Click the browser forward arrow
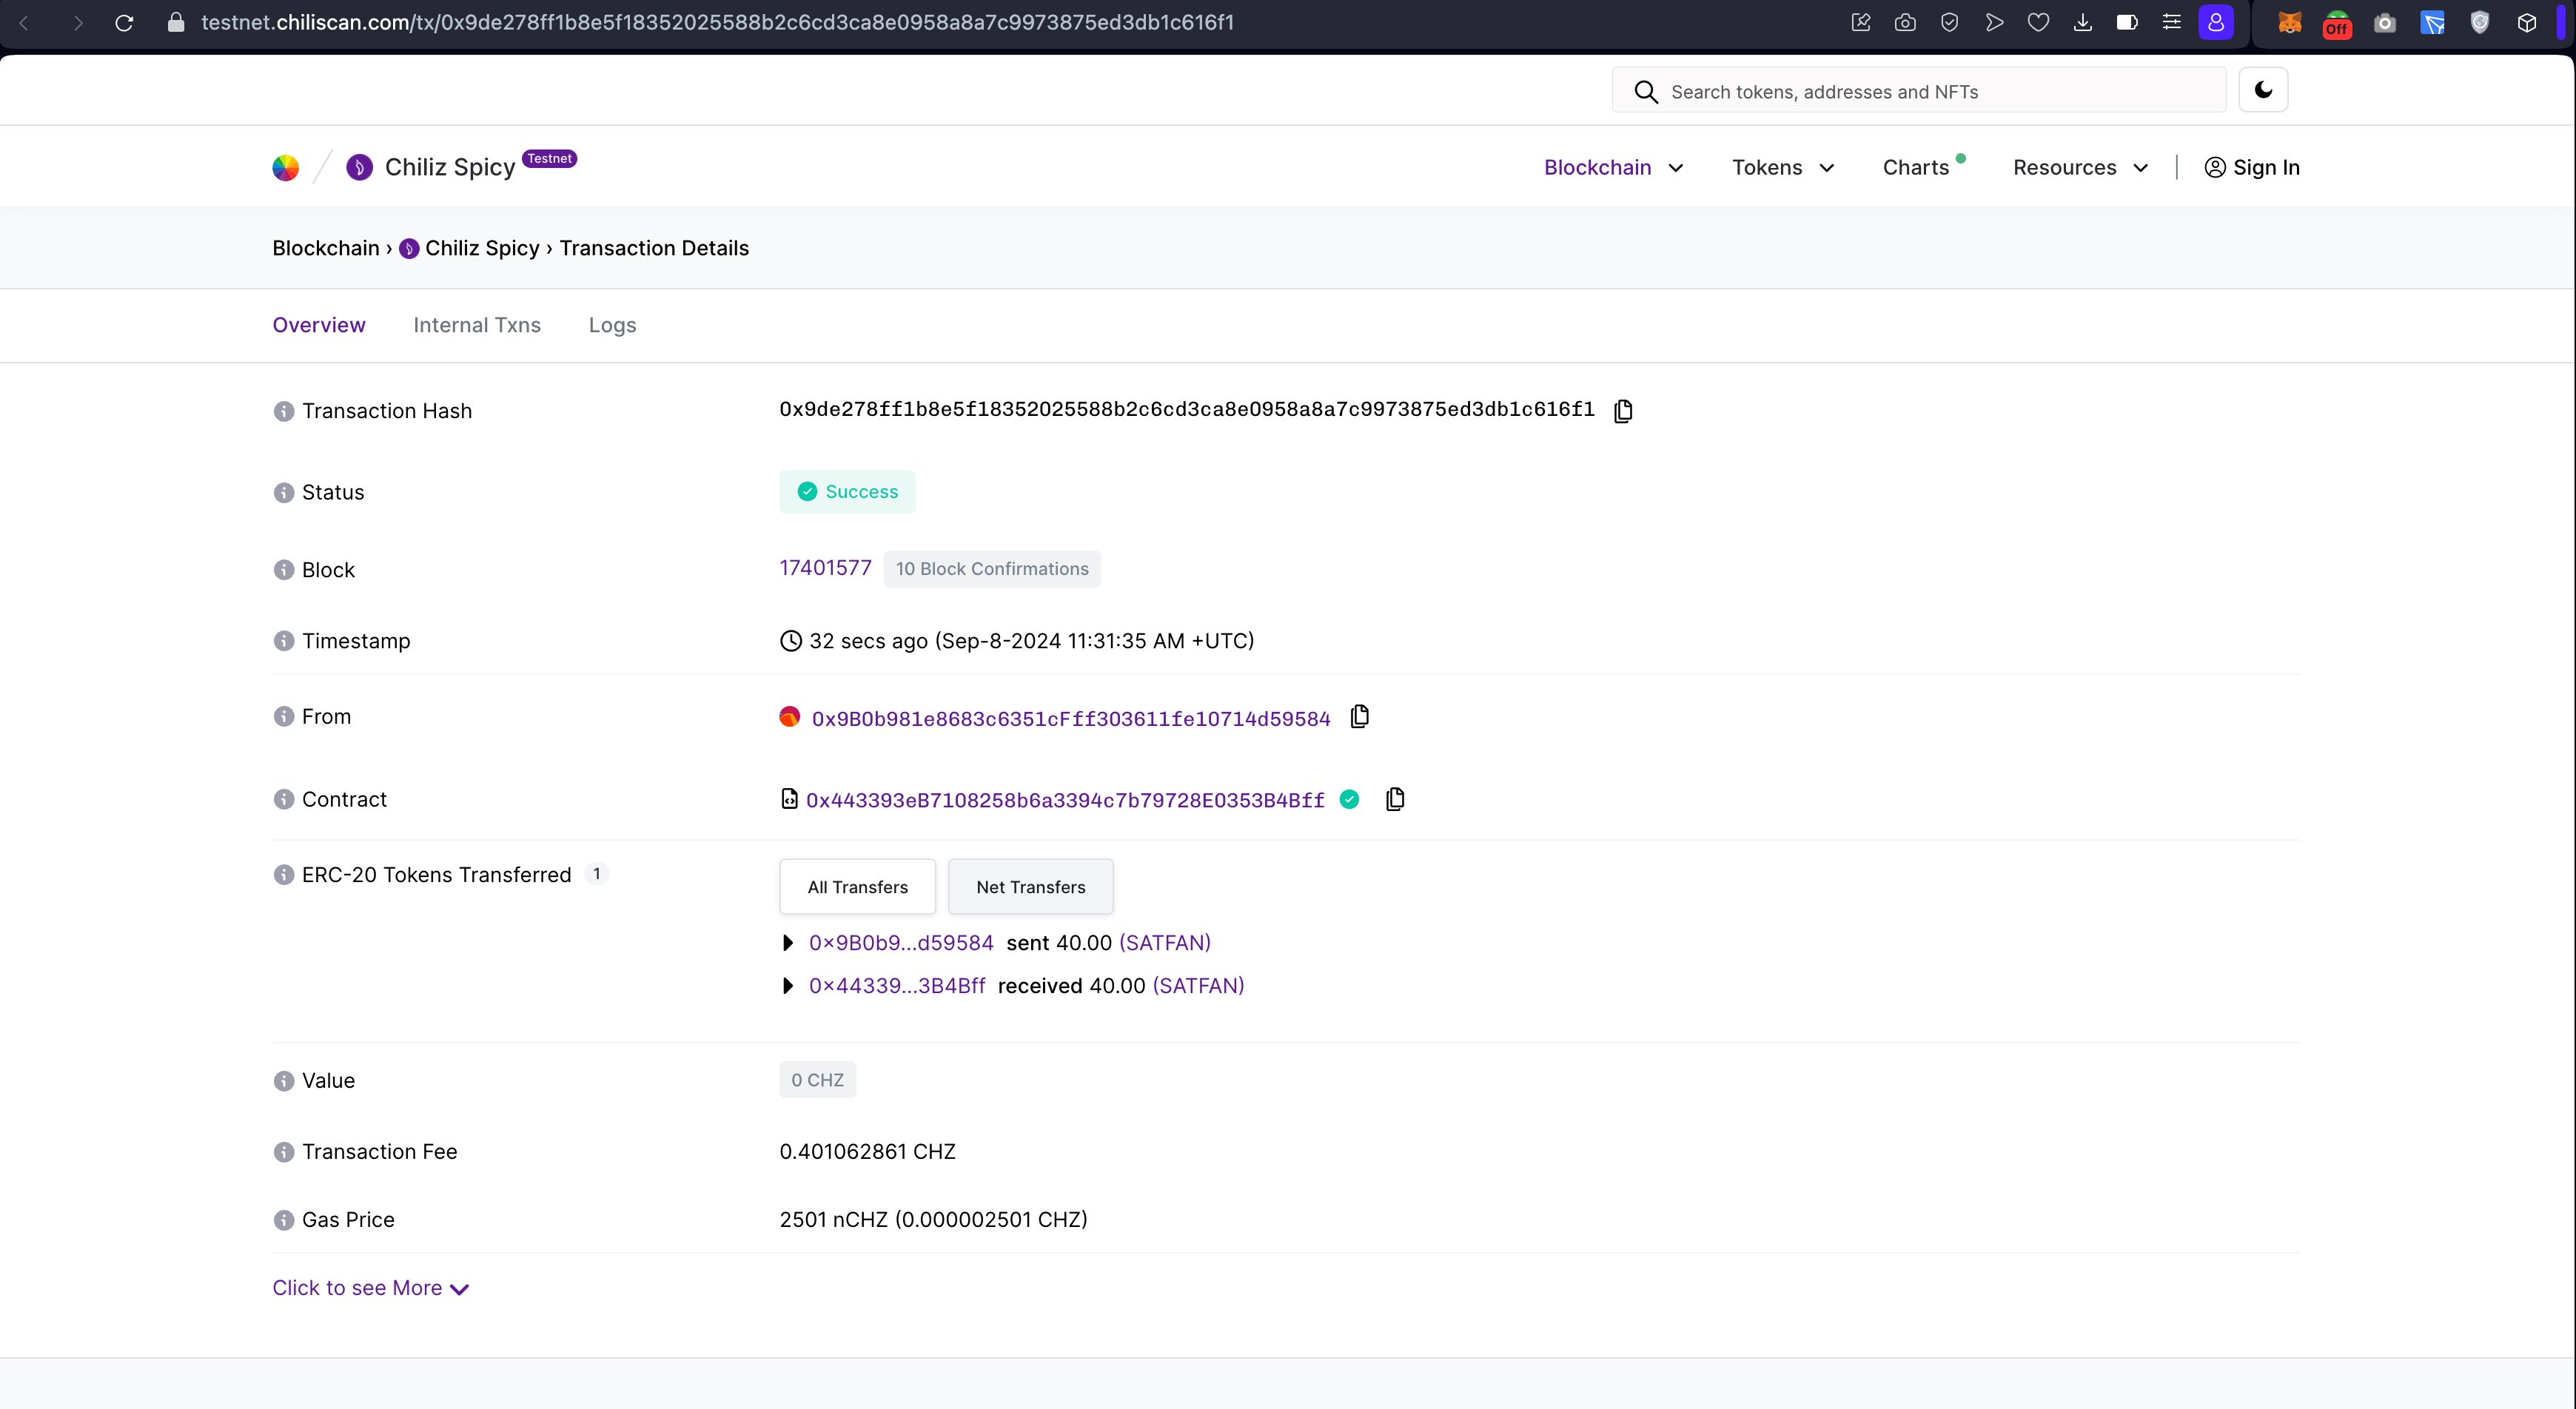The height and width of the screenshot is (1409, 2576). 78,22
